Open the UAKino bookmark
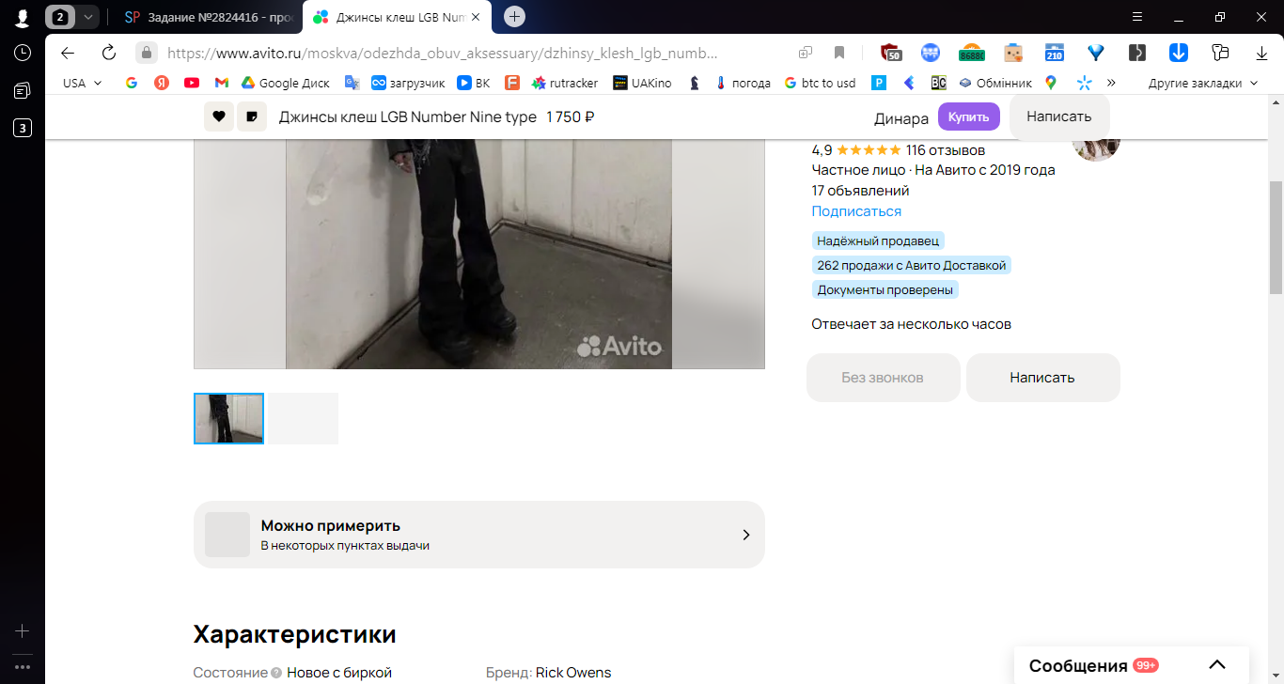Image resolution: width=1284 pixels, height=684 pixels. 643,83
